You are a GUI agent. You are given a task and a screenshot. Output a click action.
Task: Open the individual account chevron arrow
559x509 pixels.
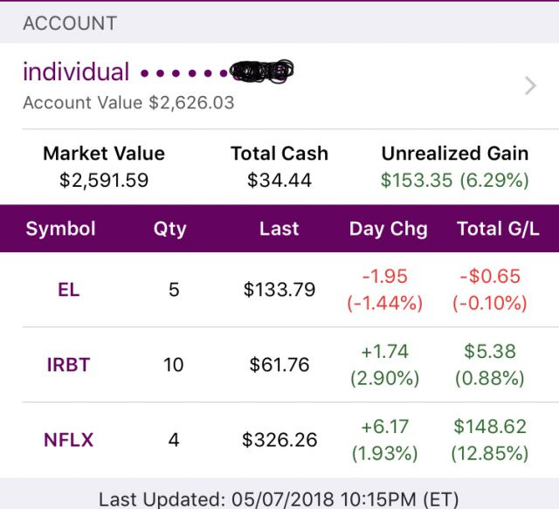click(x=530, y=86)
